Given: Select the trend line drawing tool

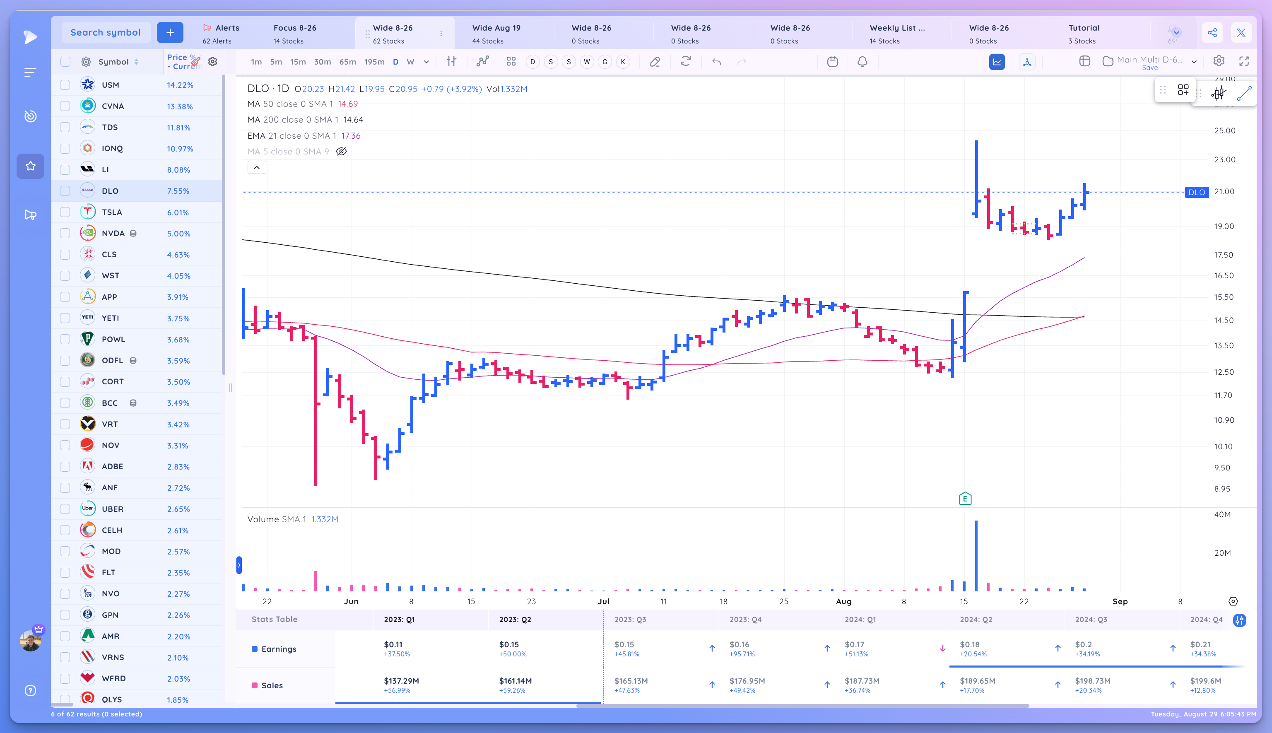Looking at the screenshot, I should tap(1244, 93).
